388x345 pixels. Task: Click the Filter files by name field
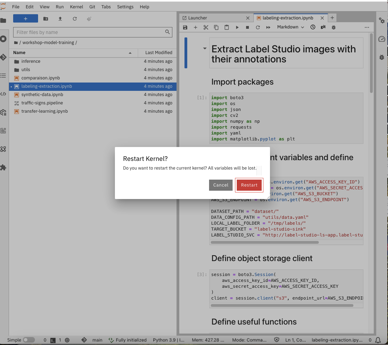point(90,32)
